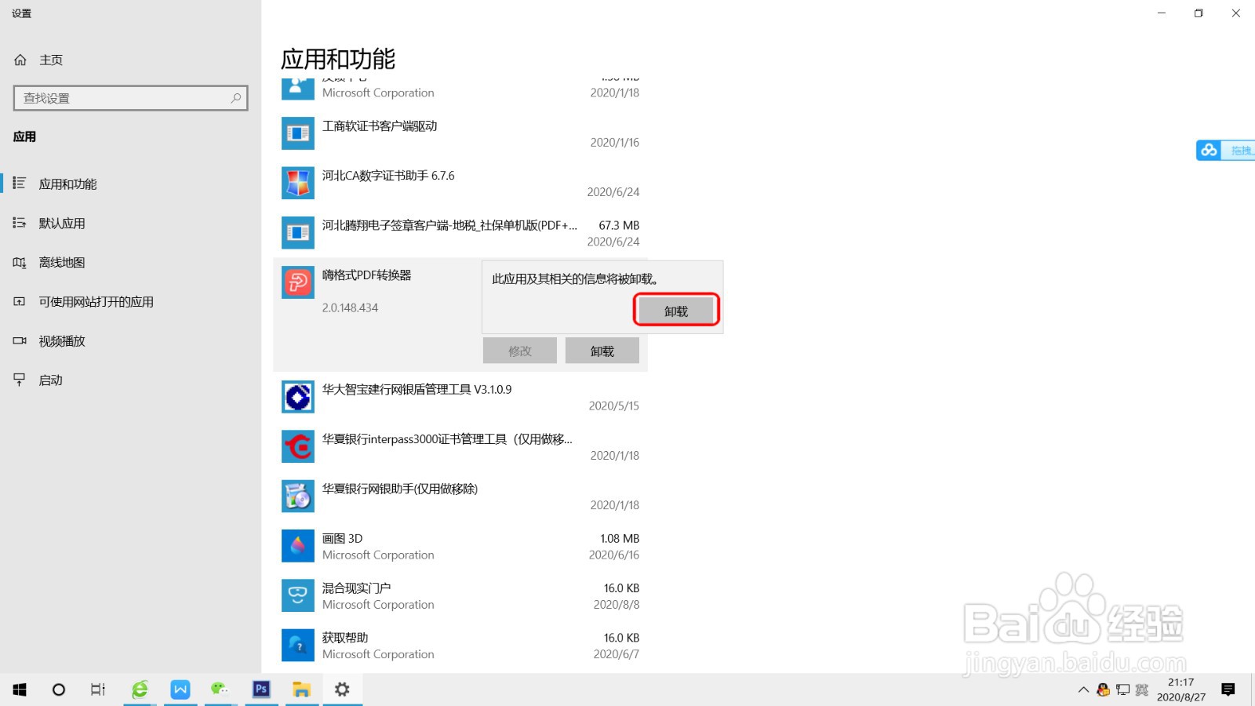Open 启动 sidebar item

(x=130, y=380)
